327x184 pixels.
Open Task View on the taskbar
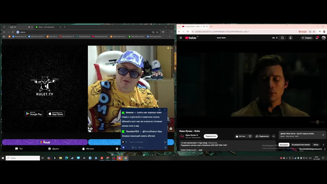click(x=43, y=158)
